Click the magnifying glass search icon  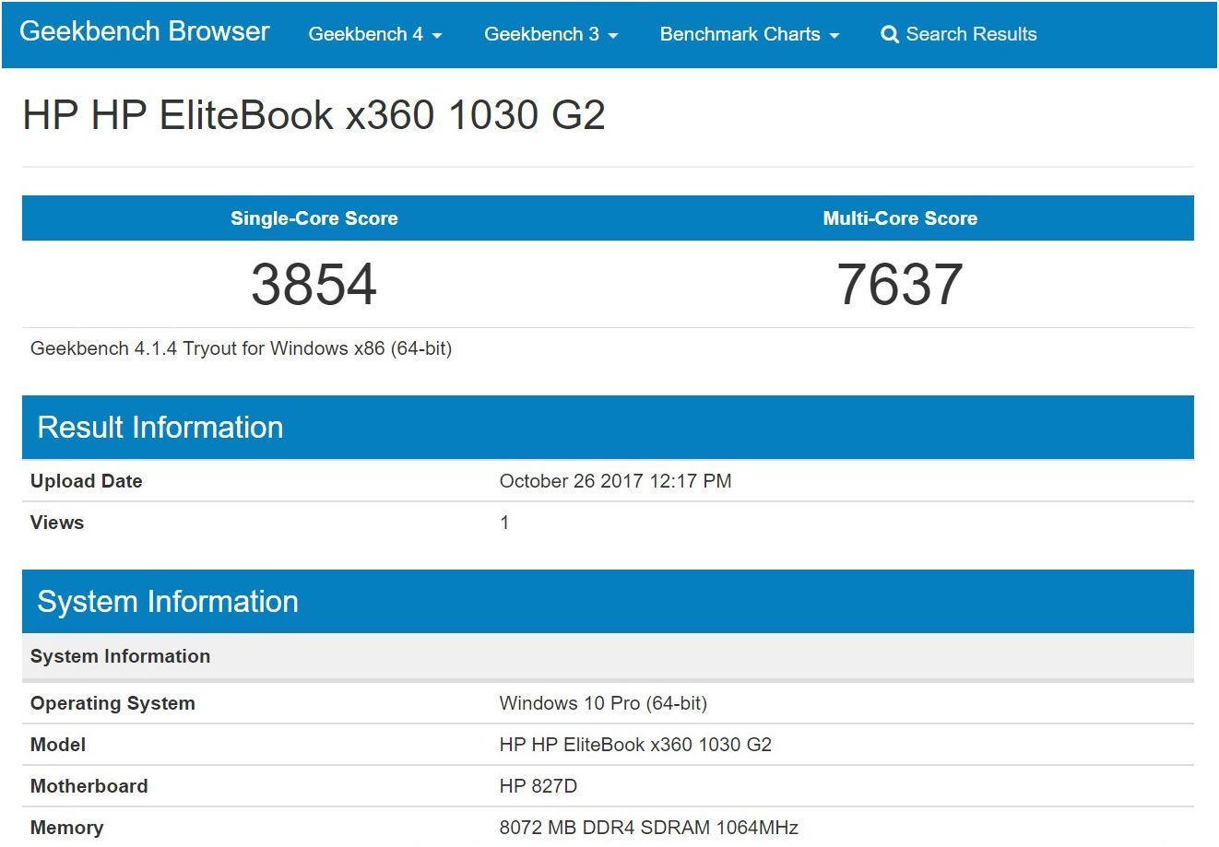pos(890,34)
